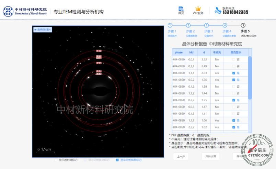Image resolution: width=276 pixels, height=169 pixels.
Task: Click the No cell in the 0,1,2 row
Action: pos(217,87)
